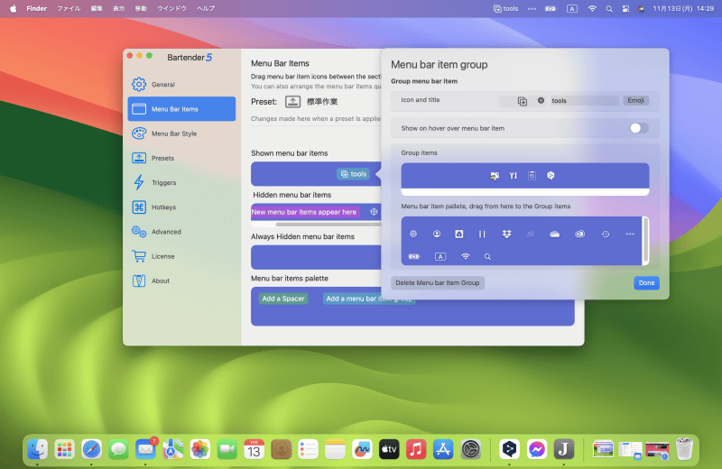
Task: Click the battery icon in pallete
Action: pos(414,256)
